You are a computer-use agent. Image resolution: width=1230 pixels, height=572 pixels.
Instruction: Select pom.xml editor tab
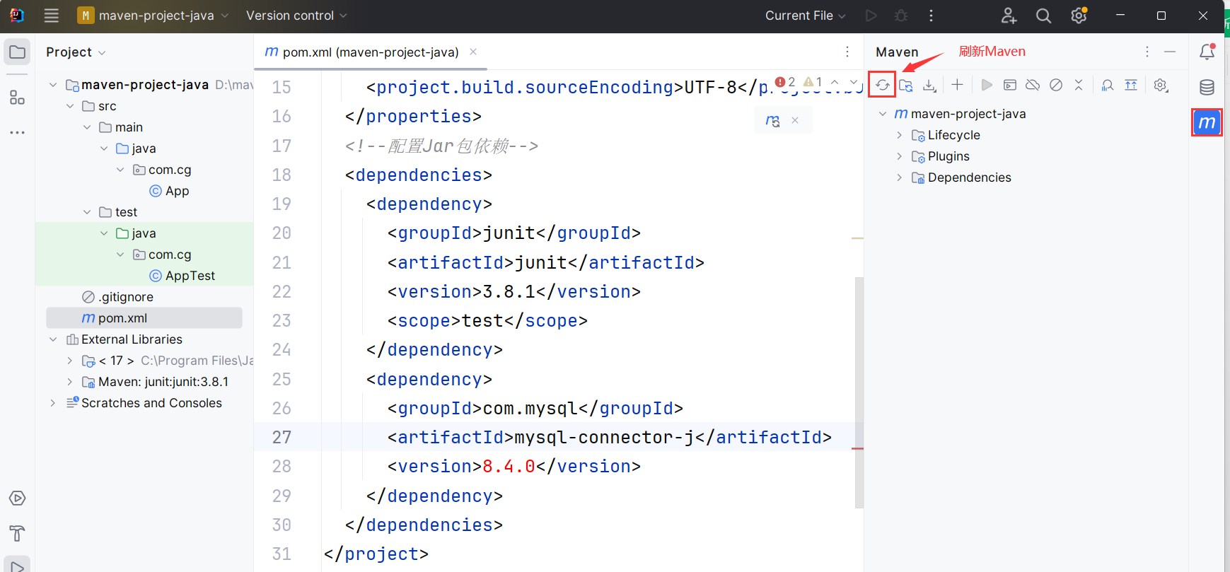370,52
